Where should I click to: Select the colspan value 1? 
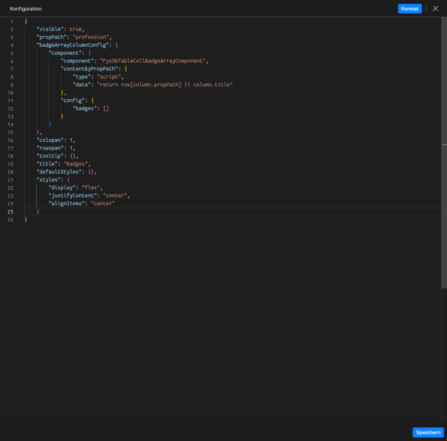71,140
